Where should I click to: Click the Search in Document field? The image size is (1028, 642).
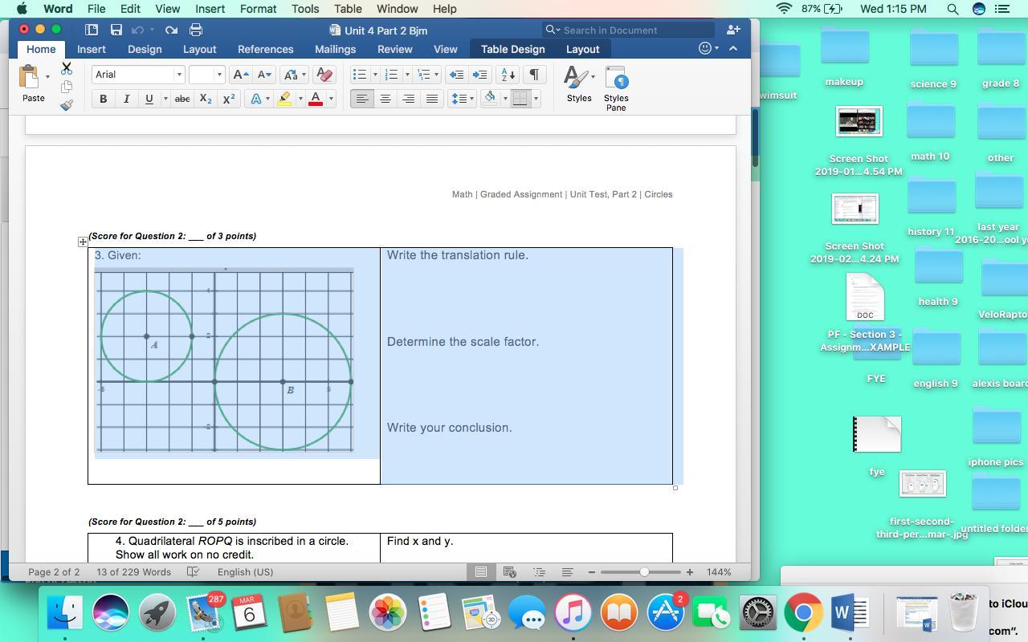click(634, 30)
